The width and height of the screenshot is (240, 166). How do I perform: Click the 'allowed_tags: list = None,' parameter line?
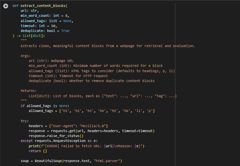pyautogui.click(x=47, y=21)
